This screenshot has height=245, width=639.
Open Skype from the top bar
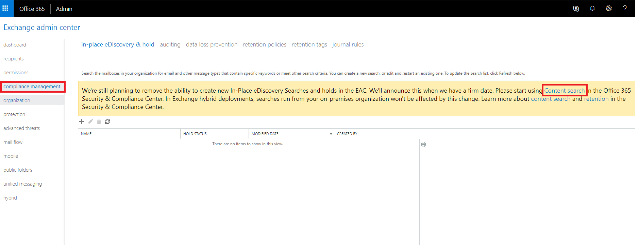(x=576, y=8)
